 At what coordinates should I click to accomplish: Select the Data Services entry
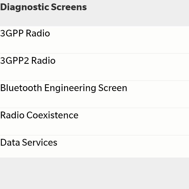tap(94, 146)
